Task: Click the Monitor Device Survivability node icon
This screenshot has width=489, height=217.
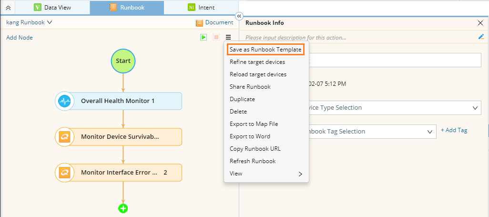Action: [64, 136]
